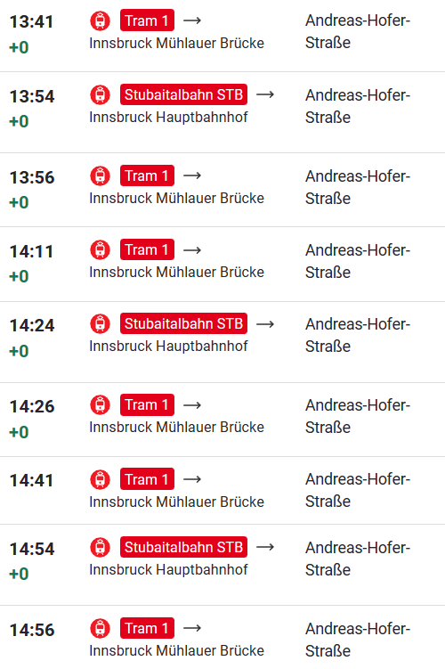Click the tram icon for the 14:26 departure
Image resolution: width=445 pixels, height=669 pixels.
(x=101, y=405)
